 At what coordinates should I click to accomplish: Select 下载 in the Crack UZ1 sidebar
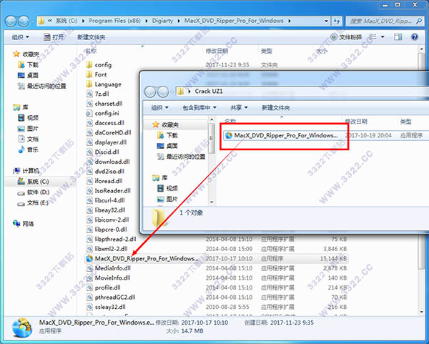167,135
